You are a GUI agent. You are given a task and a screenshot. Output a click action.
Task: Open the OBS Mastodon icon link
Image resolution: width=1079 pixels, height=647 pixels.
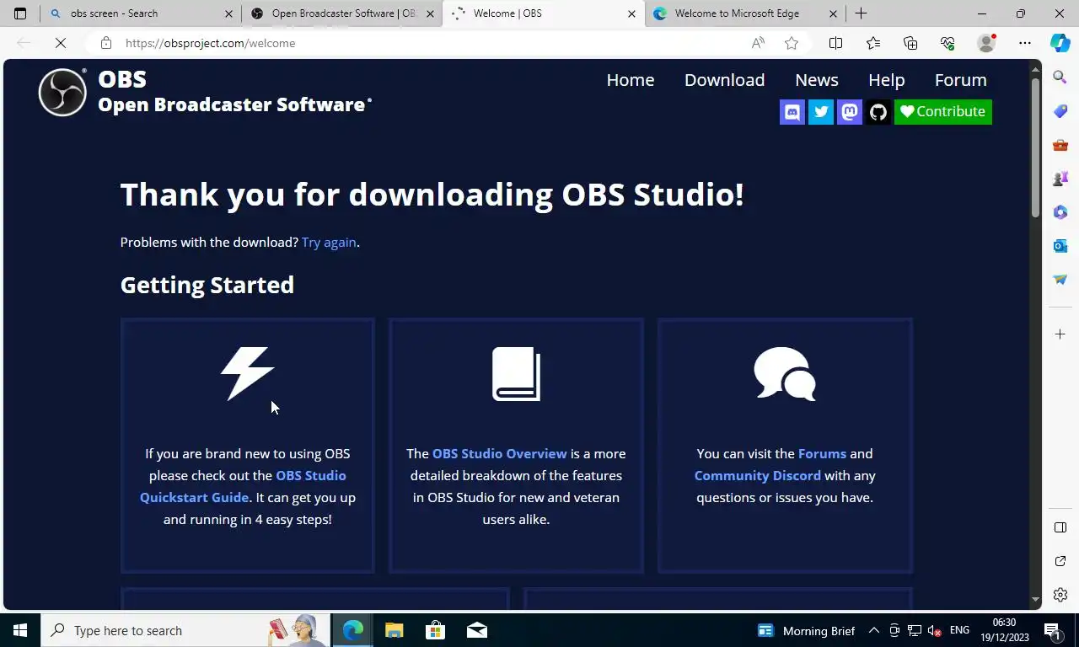click(x=850, y=112)
